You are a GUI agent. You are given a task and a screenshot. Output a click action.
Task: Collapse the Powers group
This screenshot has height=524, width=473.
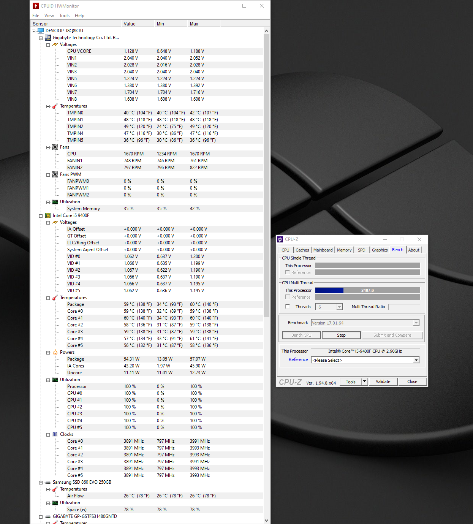click(48, 353)
